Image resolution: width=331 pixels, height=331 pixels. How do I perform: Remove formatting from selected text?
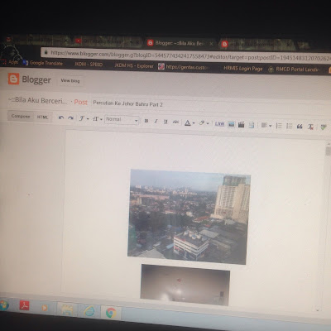(x=310, y=127)
